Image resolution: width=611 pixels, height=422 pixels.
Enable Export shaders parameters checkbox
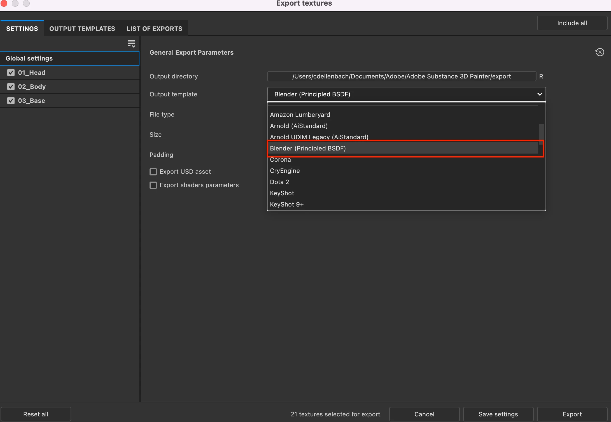tap(153, 185)
